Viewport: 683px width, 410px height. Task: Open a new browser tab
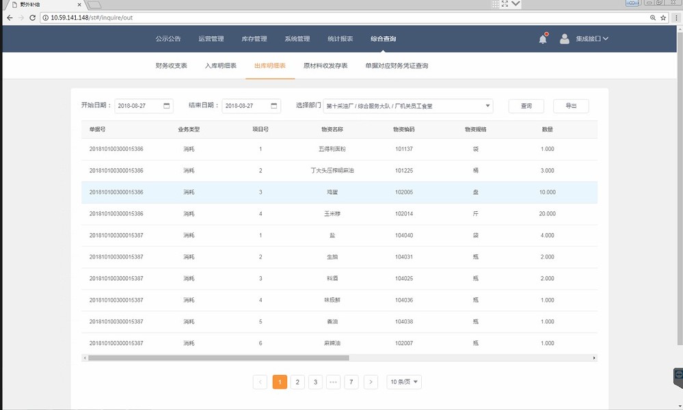click(94, 5)
